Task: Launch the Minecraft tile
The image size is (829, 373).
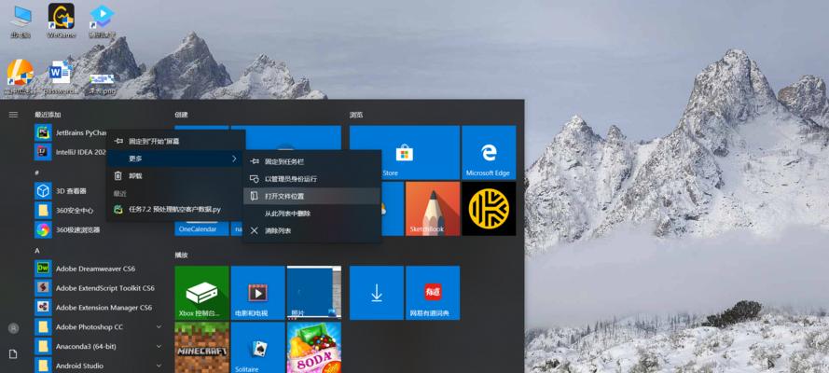Action: coord(201,347)
